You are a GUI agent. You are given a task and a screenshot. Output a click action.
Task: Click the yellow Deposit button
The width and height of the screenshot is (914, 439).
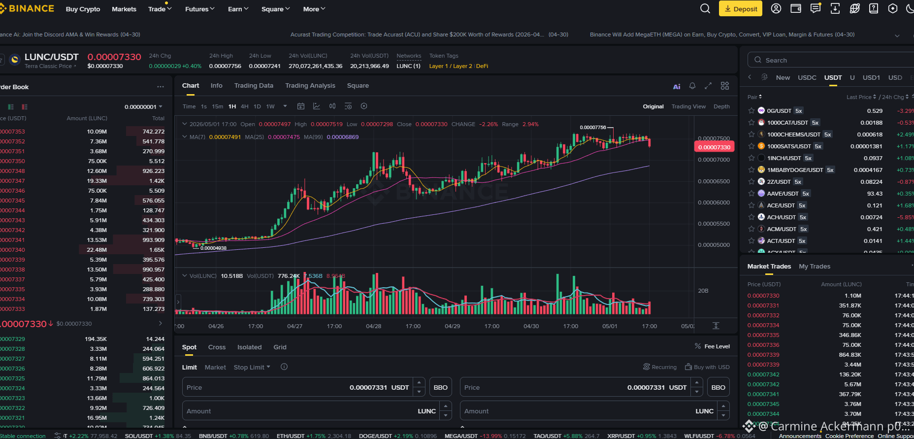741,9
